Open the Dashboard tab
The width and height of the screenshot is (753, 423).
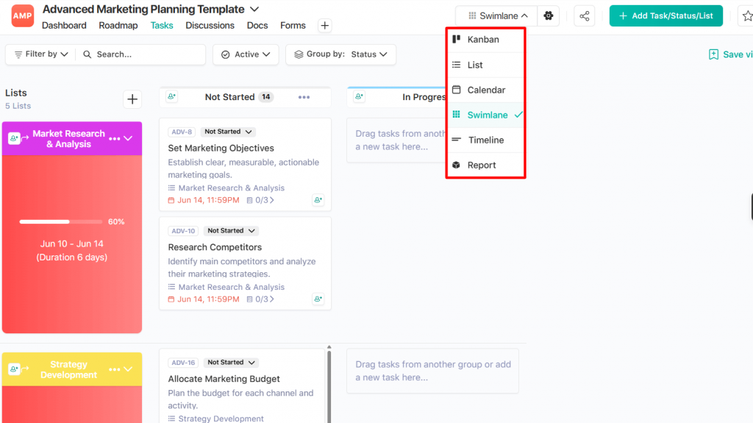(64, 26)
